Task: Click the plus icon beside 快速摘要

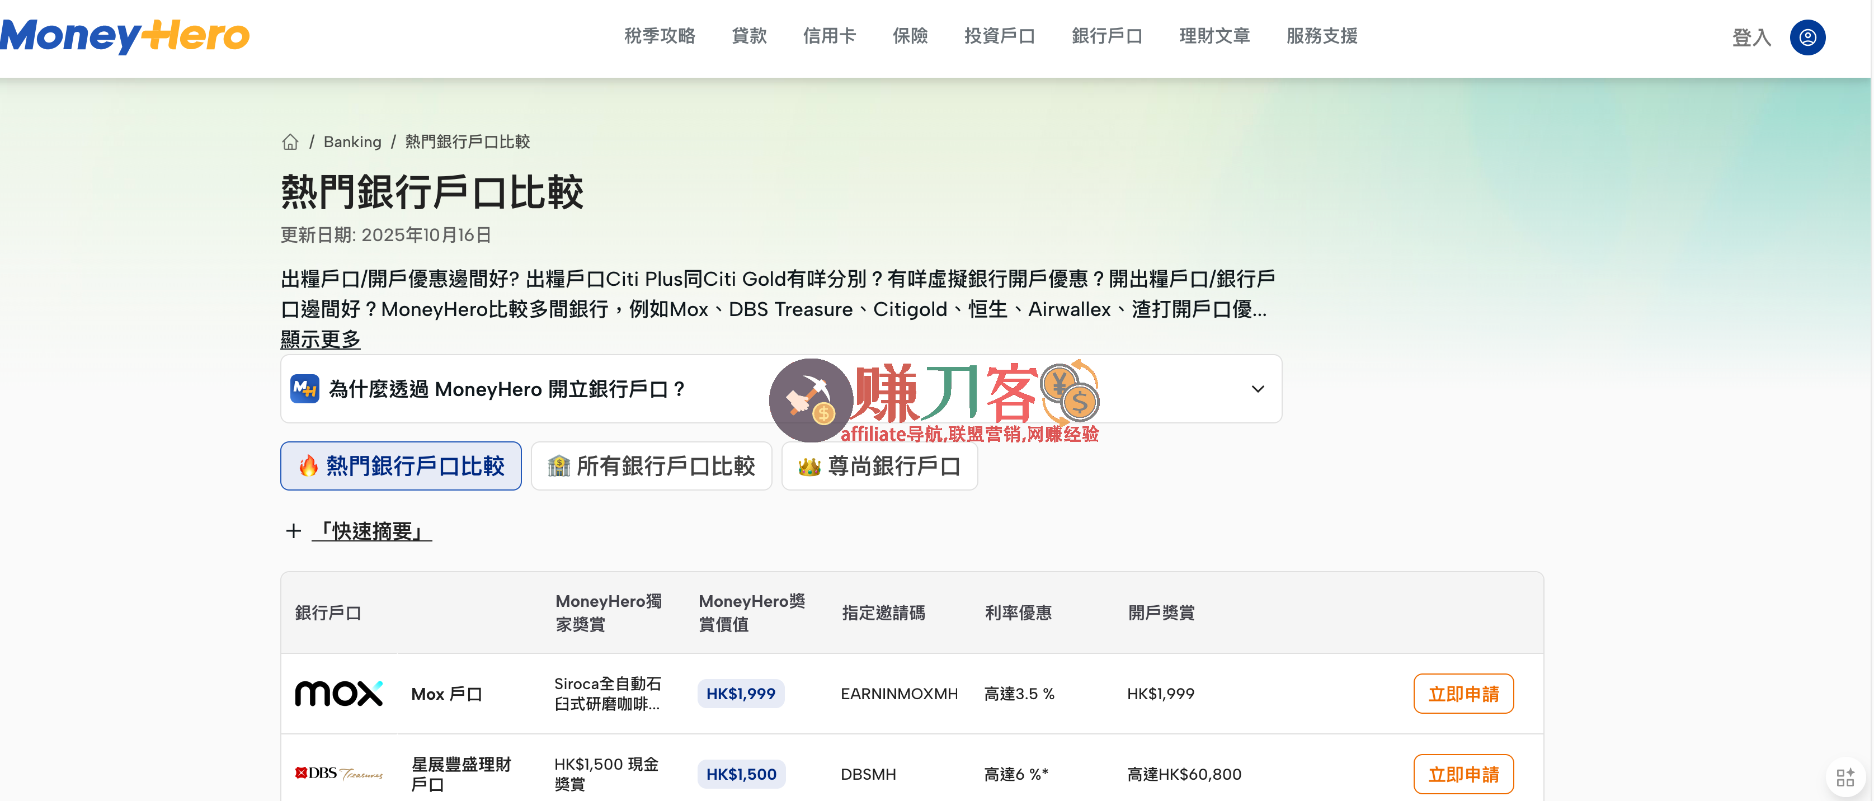Action: [293, 531]
